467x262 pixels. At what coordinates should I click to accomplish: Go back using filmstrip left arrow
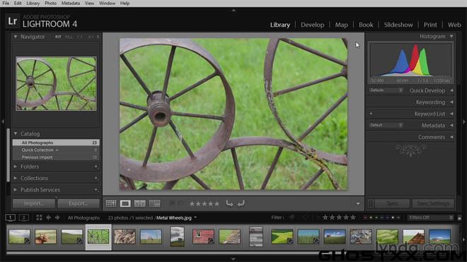(x=48, y=218)
